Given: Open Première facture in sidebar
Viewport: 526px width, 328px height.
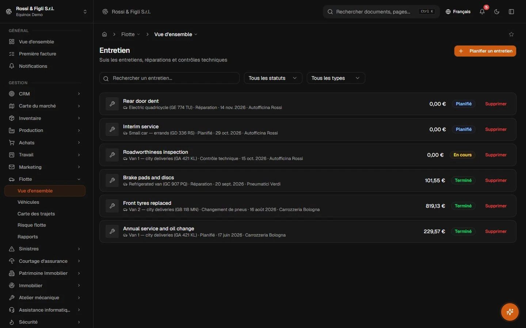Looking at the screenshot, I should (45, 54).
